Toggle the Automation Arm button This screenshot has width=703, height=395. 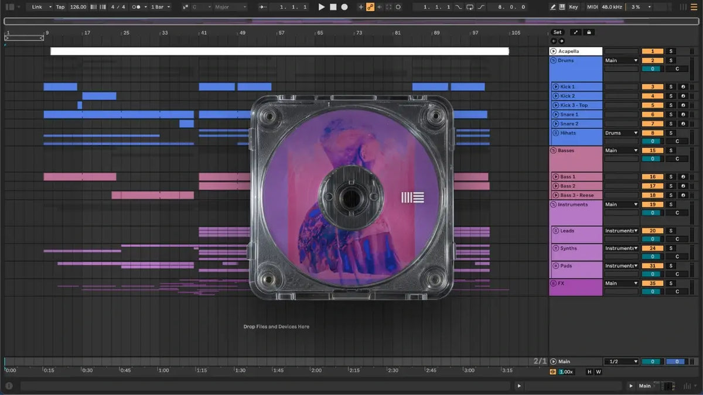click(x=370, y=7)
